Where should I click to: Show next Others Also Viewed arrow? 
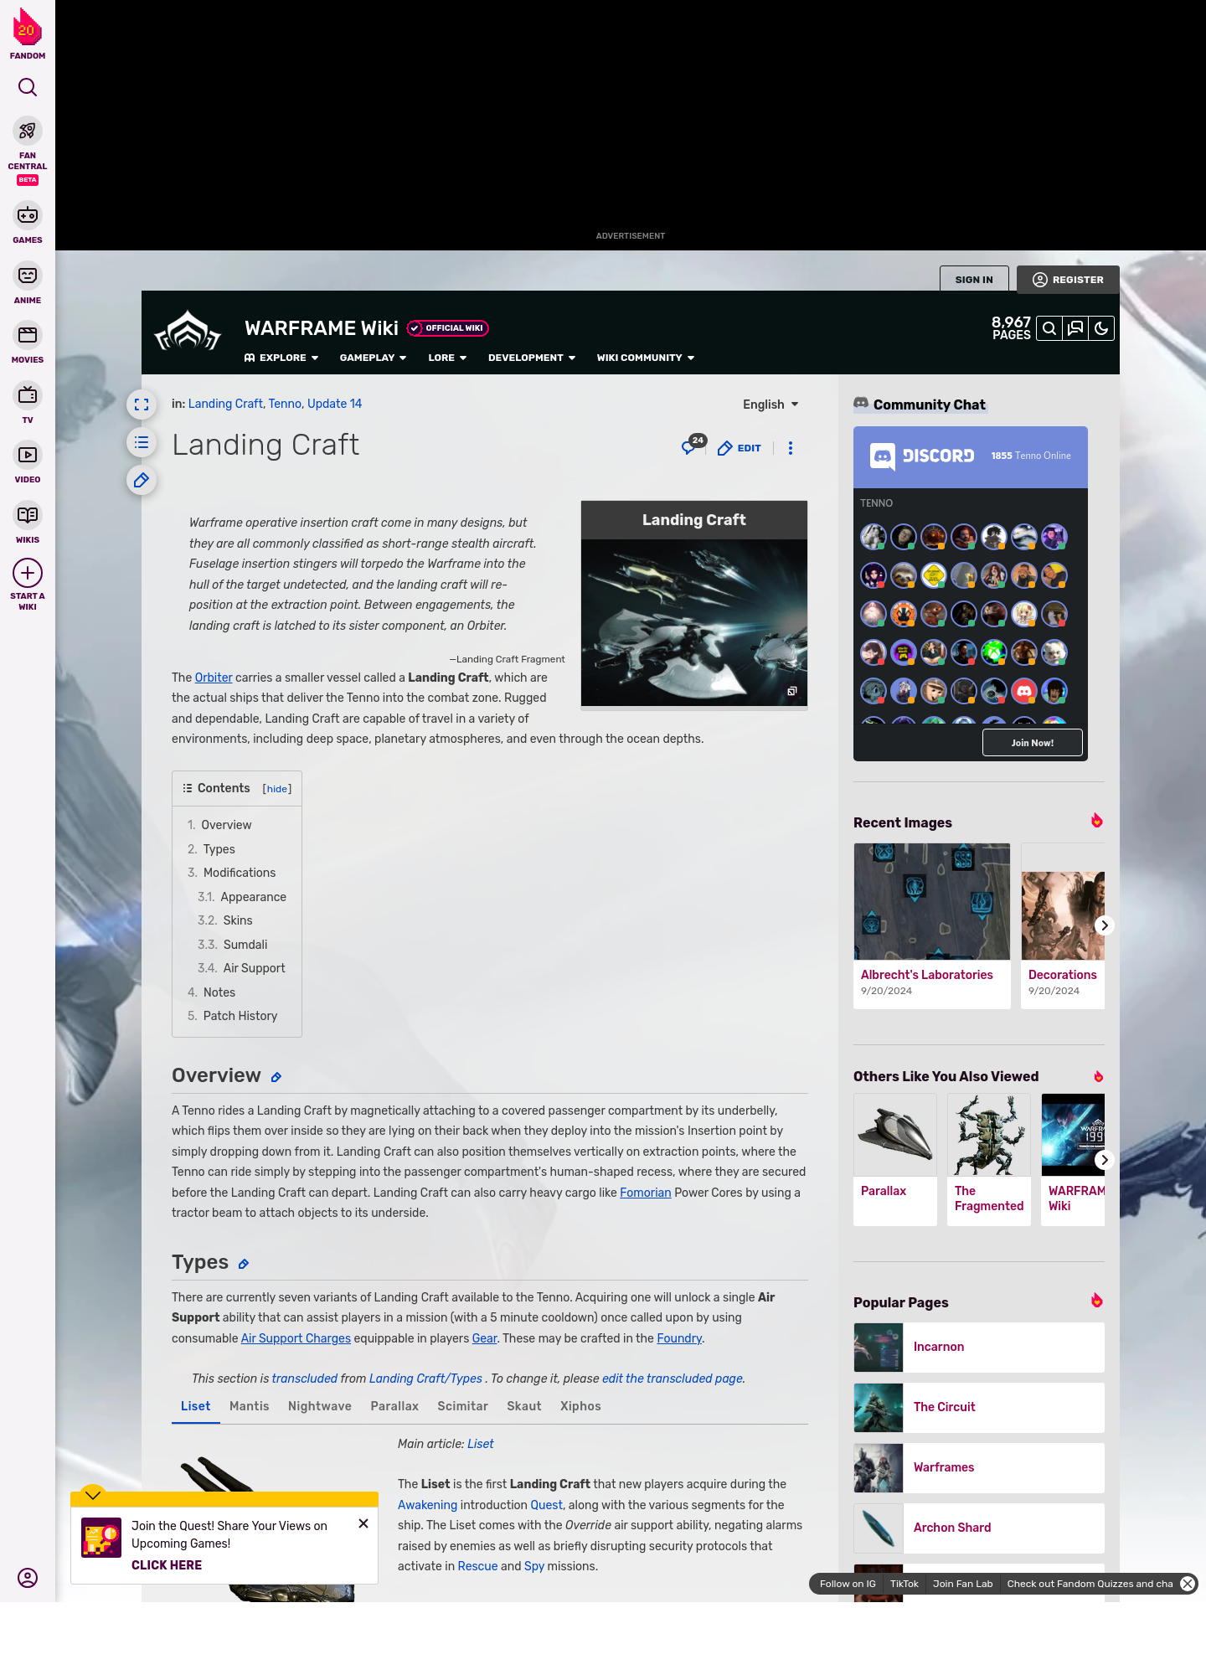click(1105, 1160)
